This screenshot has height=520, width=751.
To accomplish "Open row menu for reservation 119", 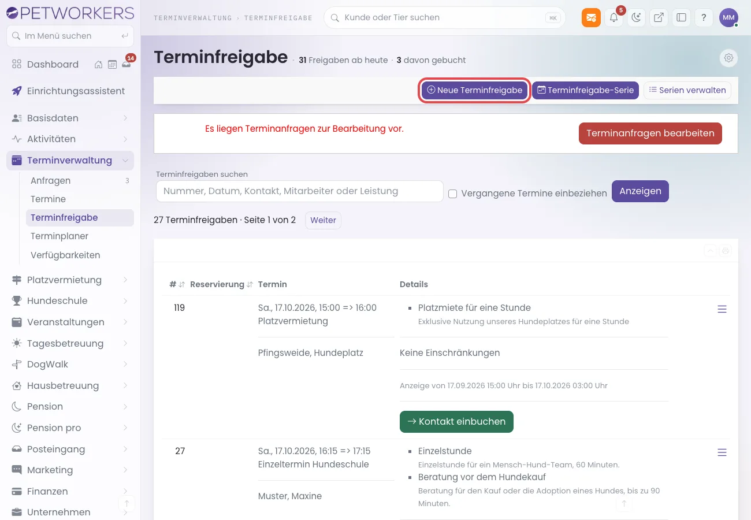I will coord(722,309).
